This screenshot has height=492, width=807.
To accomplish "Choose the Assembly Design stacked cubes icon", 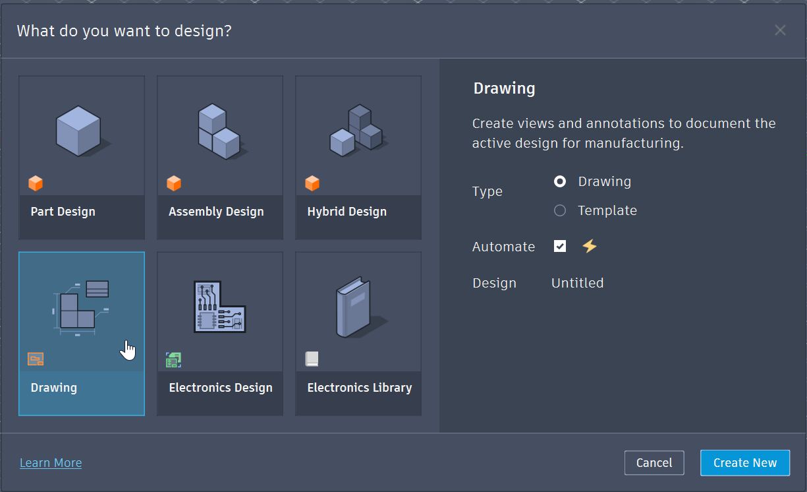I will point(219,131).
